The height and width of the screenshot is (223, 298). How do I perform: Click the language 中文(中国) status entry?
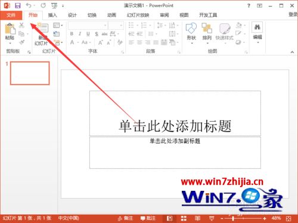(69, 218)
